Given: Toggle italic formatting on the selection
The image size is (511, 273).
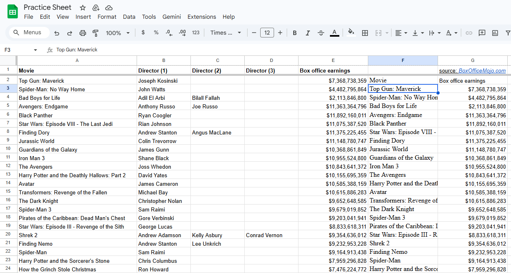Looking at the screenshot, I should click(x=307, y=33).
